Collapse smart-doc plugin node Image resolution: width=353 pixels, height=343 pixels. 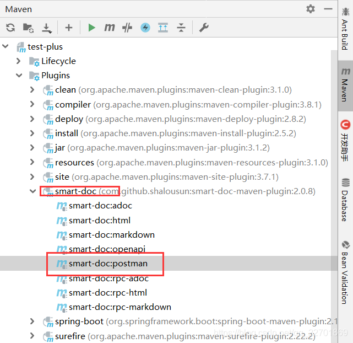(33, 191)
